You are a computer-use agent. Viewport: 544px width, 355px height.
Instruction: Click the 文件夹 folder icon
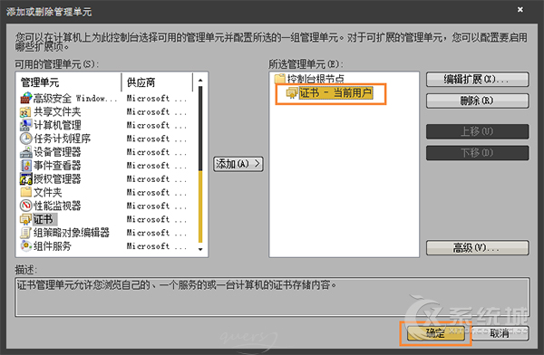pos(26,192)
